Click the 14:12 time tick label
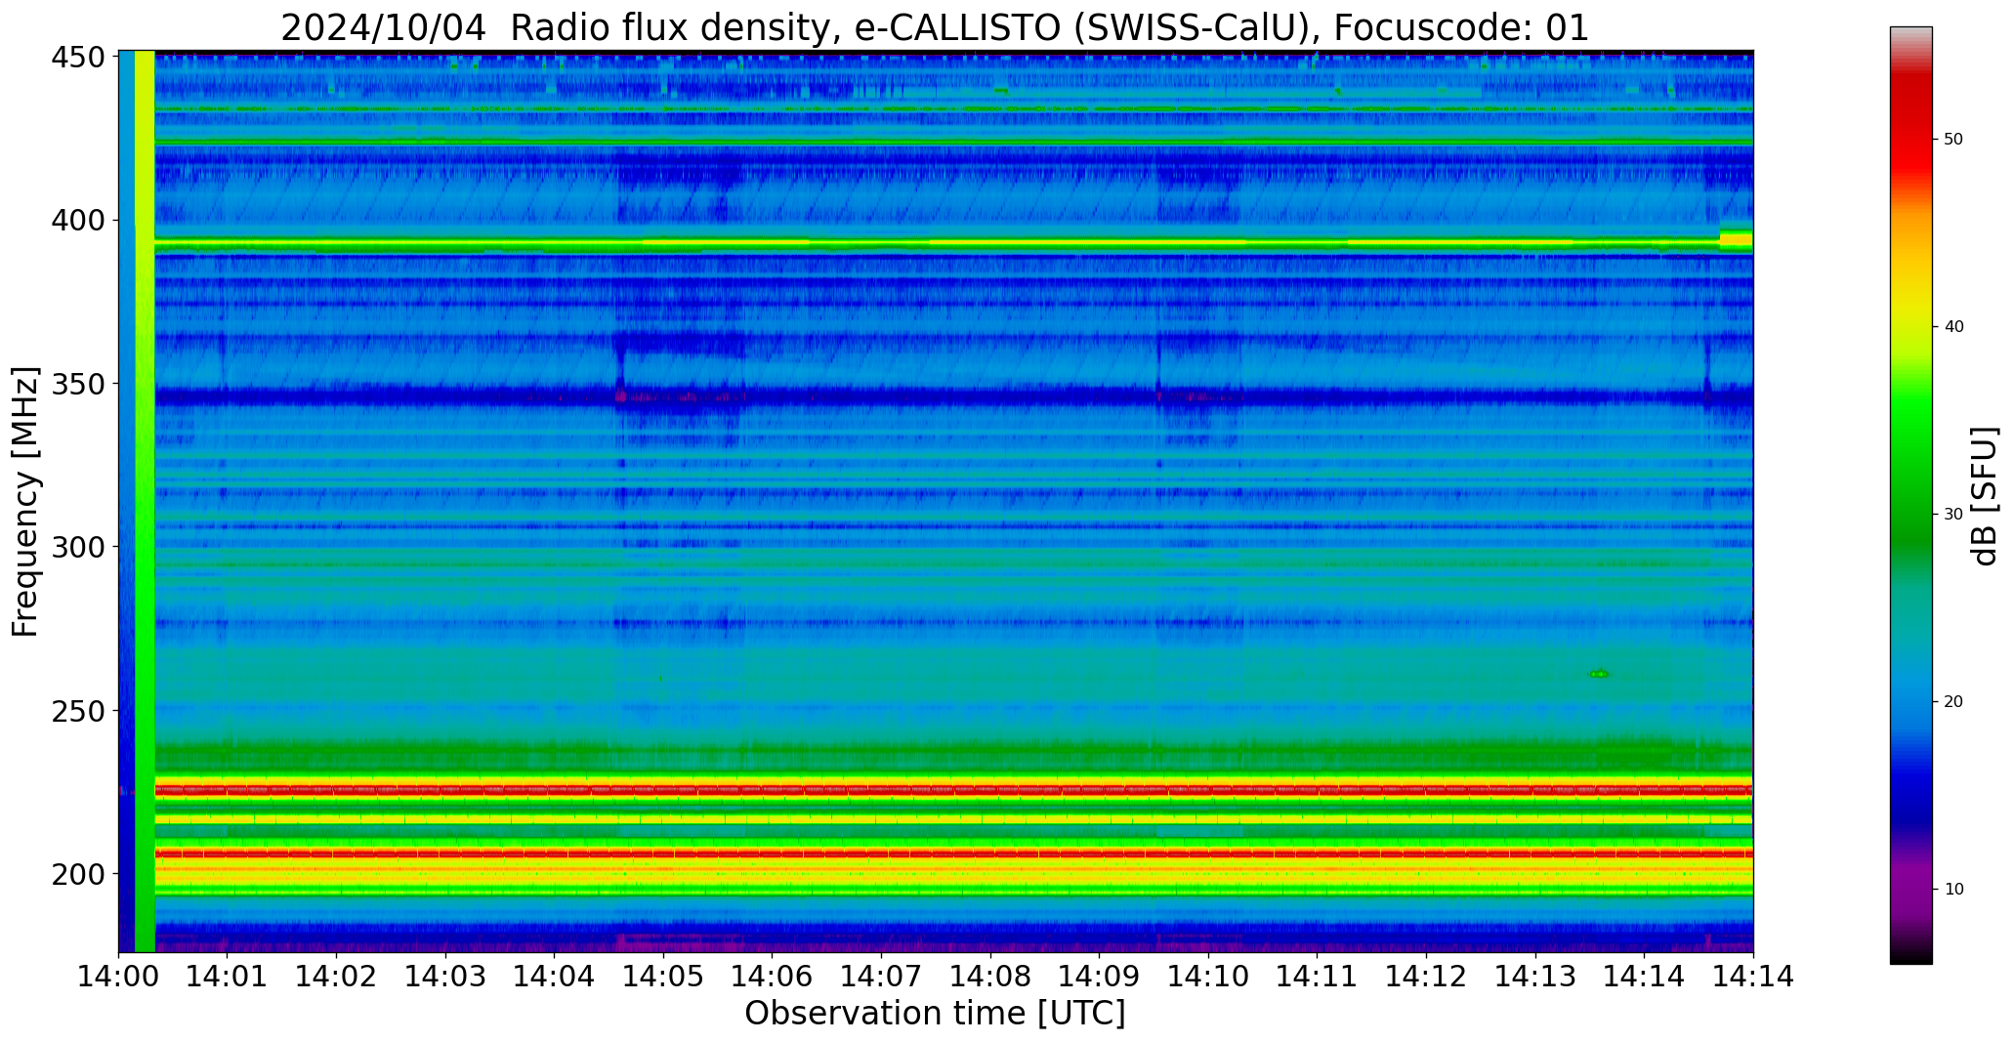 pyautogui.click(x=1426, y=976)
